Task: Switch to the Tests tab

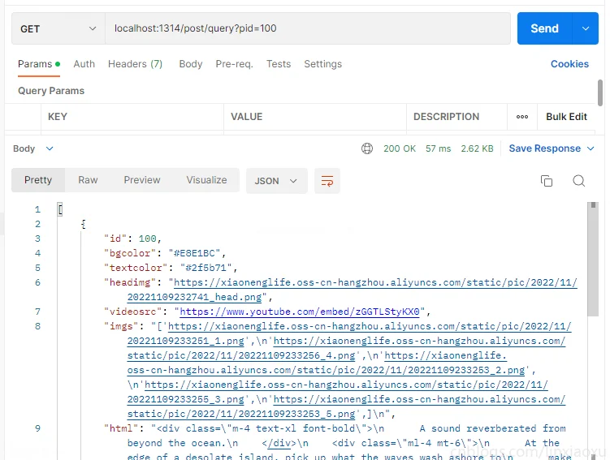Action: [x=279, y=64]
